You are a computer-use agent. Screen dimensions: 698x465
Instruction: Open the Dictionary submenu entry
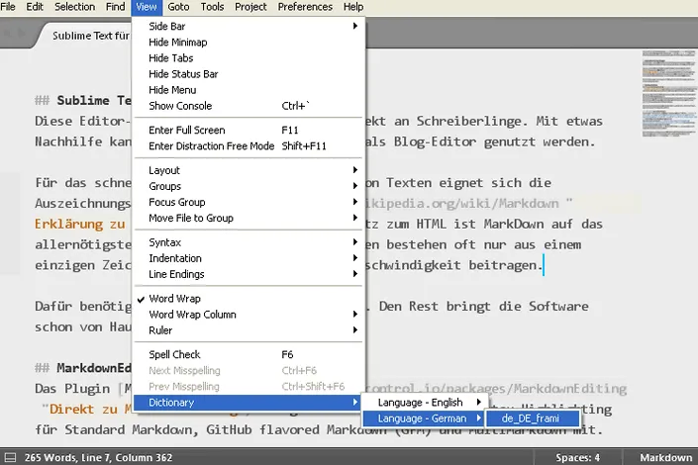pyautogui.click(x=249, y=403)
